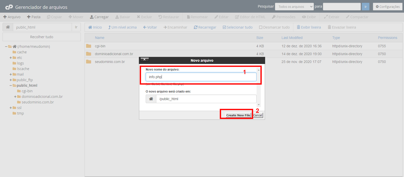Expand the ssl folder in tree
The image size is (404, 177).
pos(11,108)
